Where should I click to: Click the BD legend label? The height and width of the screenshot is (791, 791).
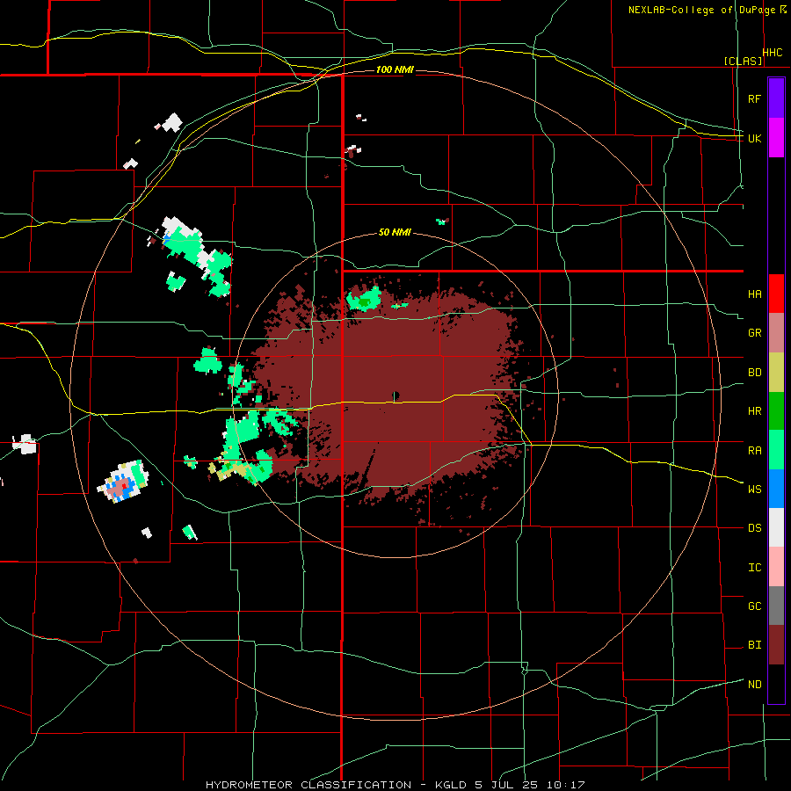(x=754, y=373)
